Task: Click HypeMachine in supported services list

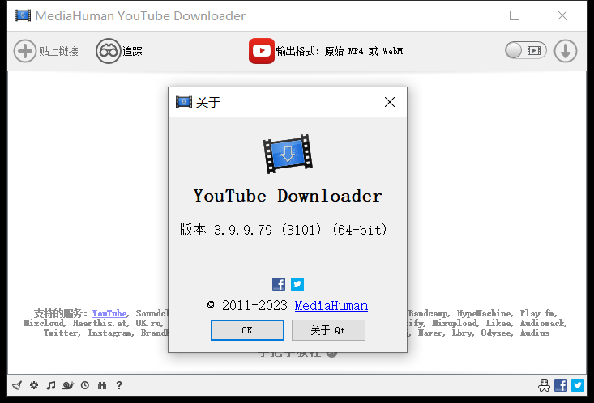Action: tap(484, 313)
